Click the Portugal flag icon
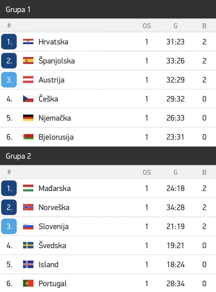Screen dimensions: 216x292 coord(28,283)
